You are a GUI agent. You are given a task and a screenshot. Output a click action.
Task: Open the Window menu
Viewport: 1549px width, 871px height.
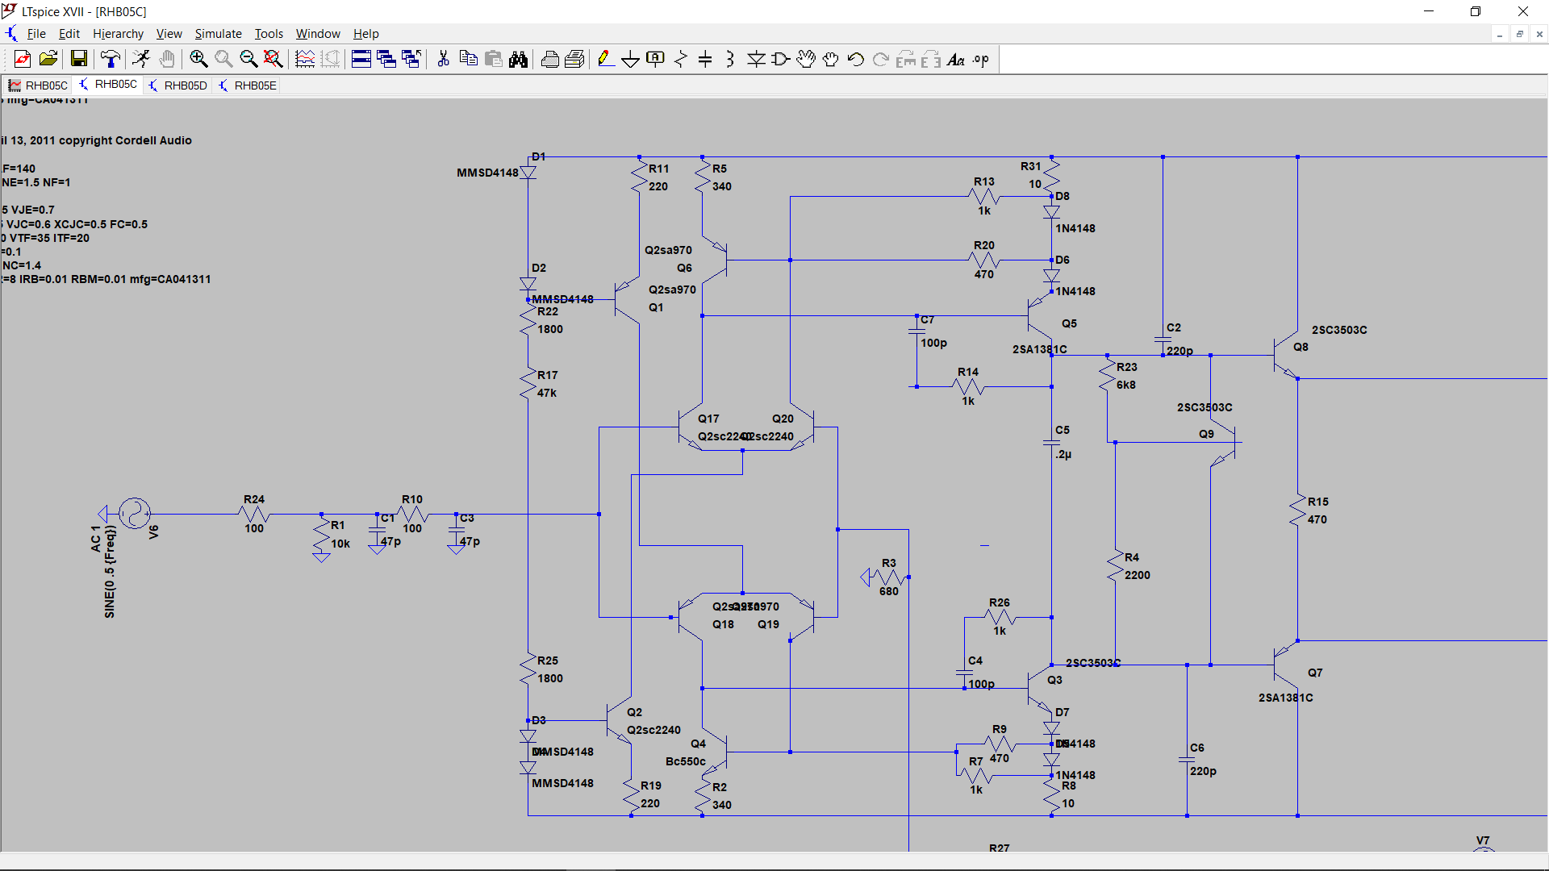[318, 34]
